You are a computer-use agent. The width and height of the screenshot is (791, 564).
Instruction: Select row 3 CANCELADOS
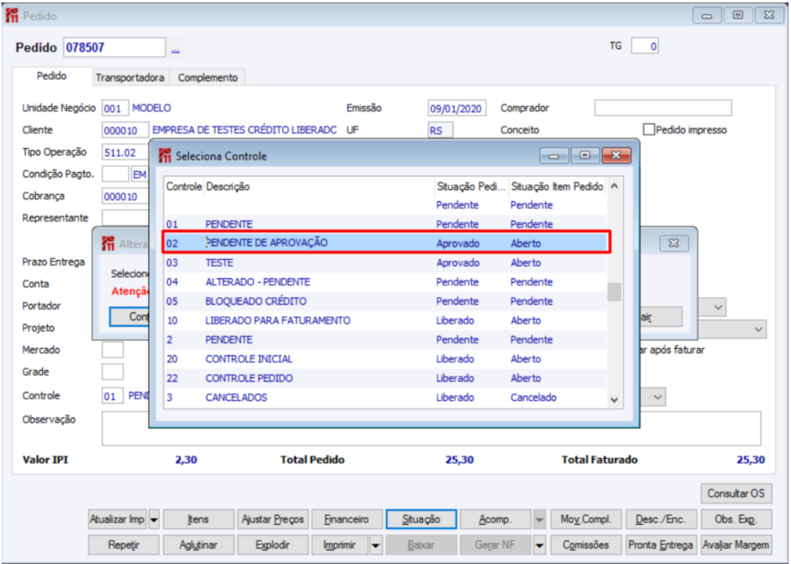tap(386, 398)
